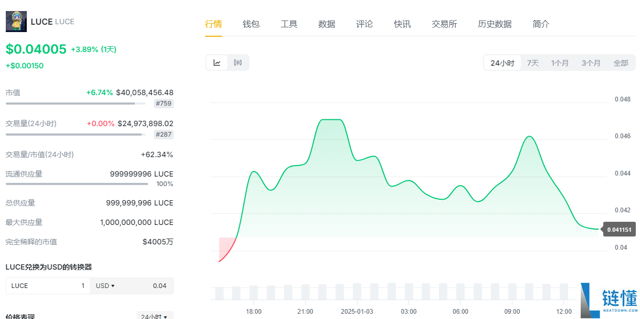The width and height of the screenshot is (640, 319).
Task: Open the 交易所 tab
Action: (x=444, y=24)
